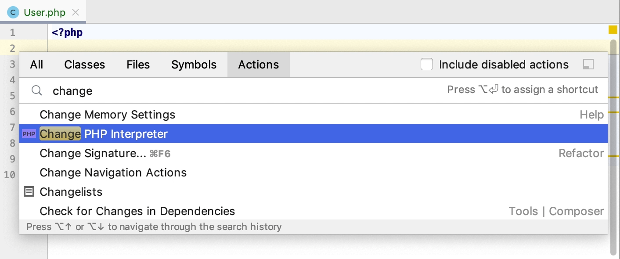
Task: Select Check for Changes in Dependencies
Action: [x=137, y=211]
